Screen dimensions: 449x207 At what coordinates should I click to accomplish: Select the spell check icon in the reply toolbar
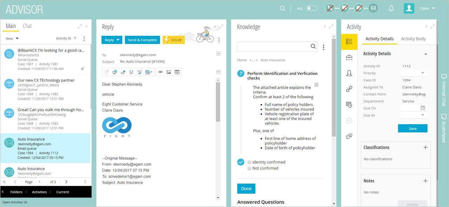click(139, 72)
